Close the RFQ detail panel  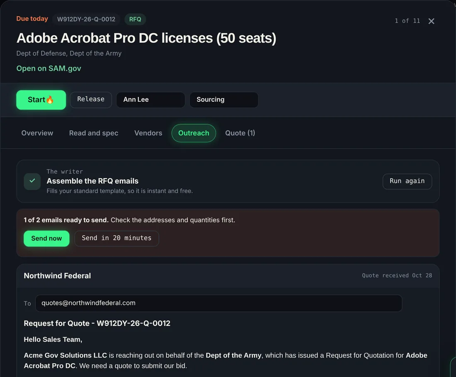point(431,21)
